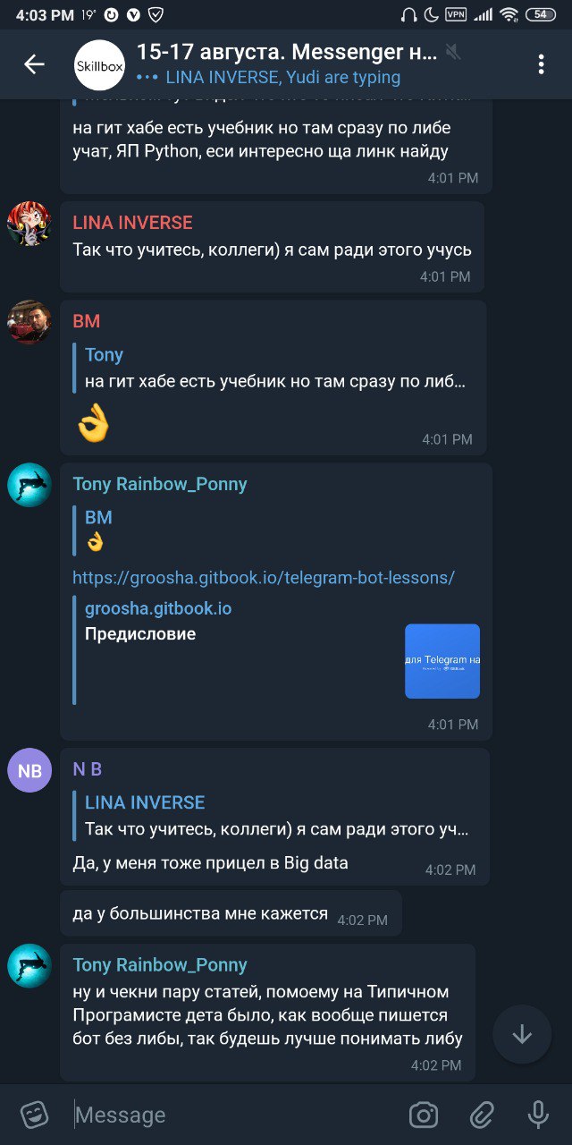Open LINA INVERSE's profile avatar
Image resolution: width=572 pixels, height=1145 pixels.
coord(29,224)
